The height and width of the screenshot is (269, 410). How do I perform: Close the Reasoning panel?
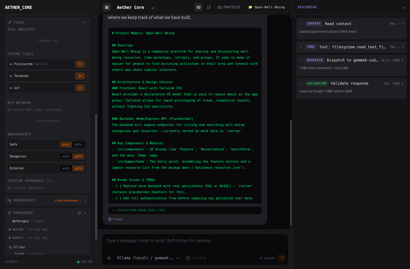[404, 8]
